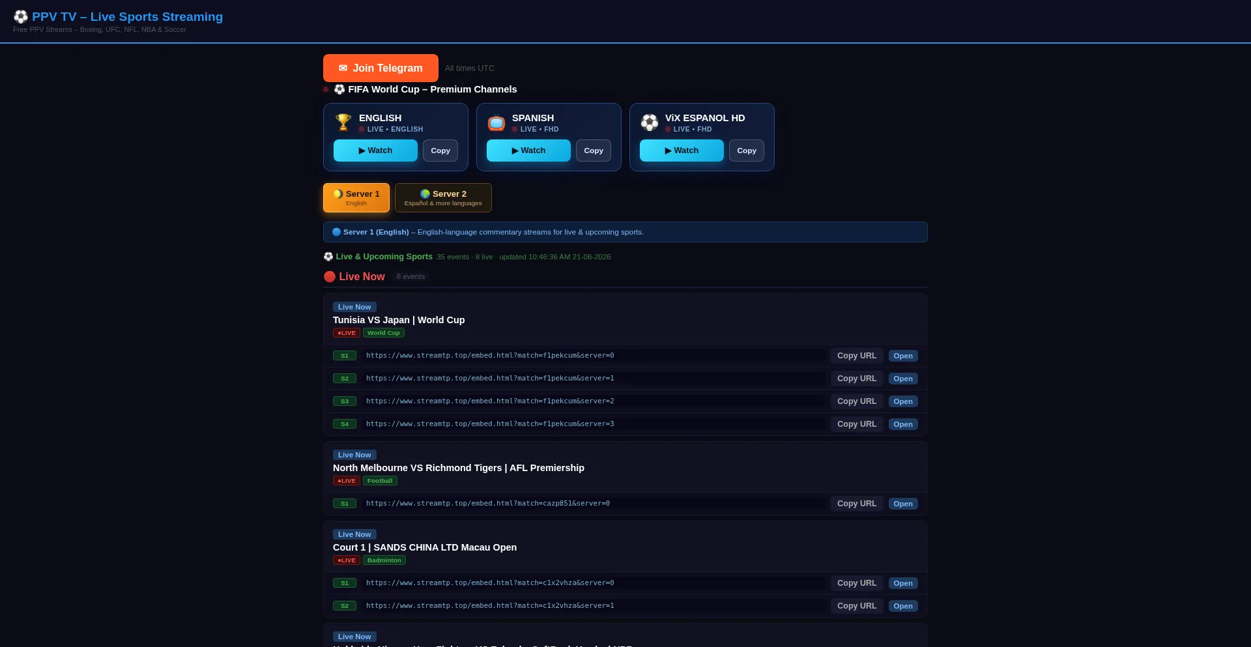Viewport: 1251px width, 647px height.
Task: Open the North Melbourne VS Richmond Tigers stream
Action: 903,504
